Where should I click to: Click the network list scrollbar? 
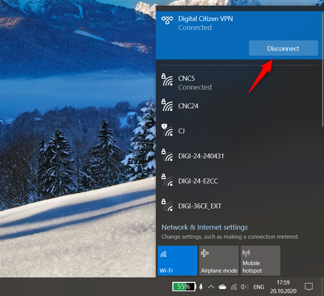(323, 70)
